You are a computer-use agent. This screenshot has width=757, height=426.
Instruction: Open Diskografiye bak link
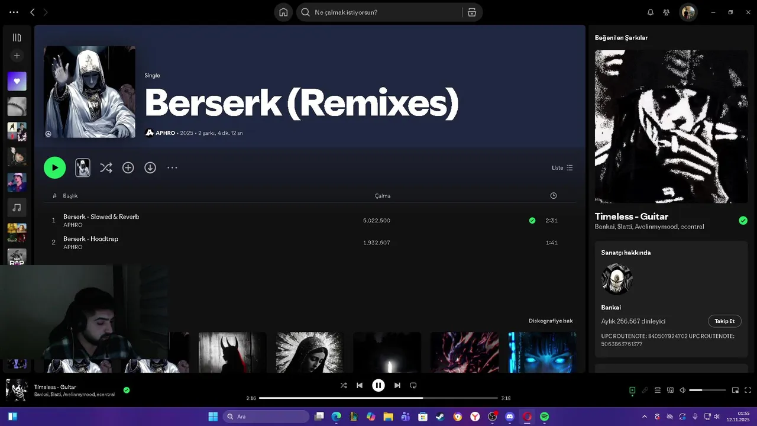tap(551, 321)
